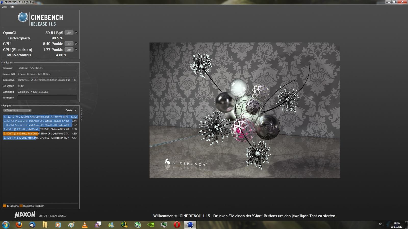The height and width of the screenshot is (229, 408).
Task: Open Windows Live Messenger taskbar icon
Action: (111, 225)
